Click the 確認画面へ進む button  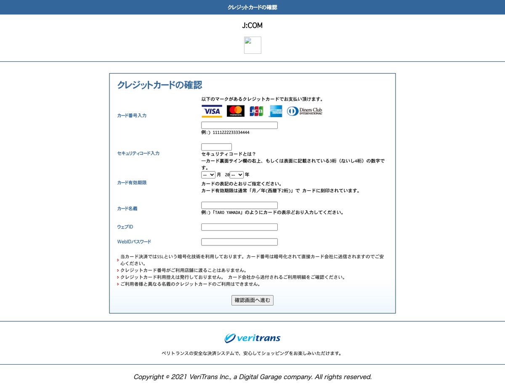pyautogui.click(x=252, y=300)
